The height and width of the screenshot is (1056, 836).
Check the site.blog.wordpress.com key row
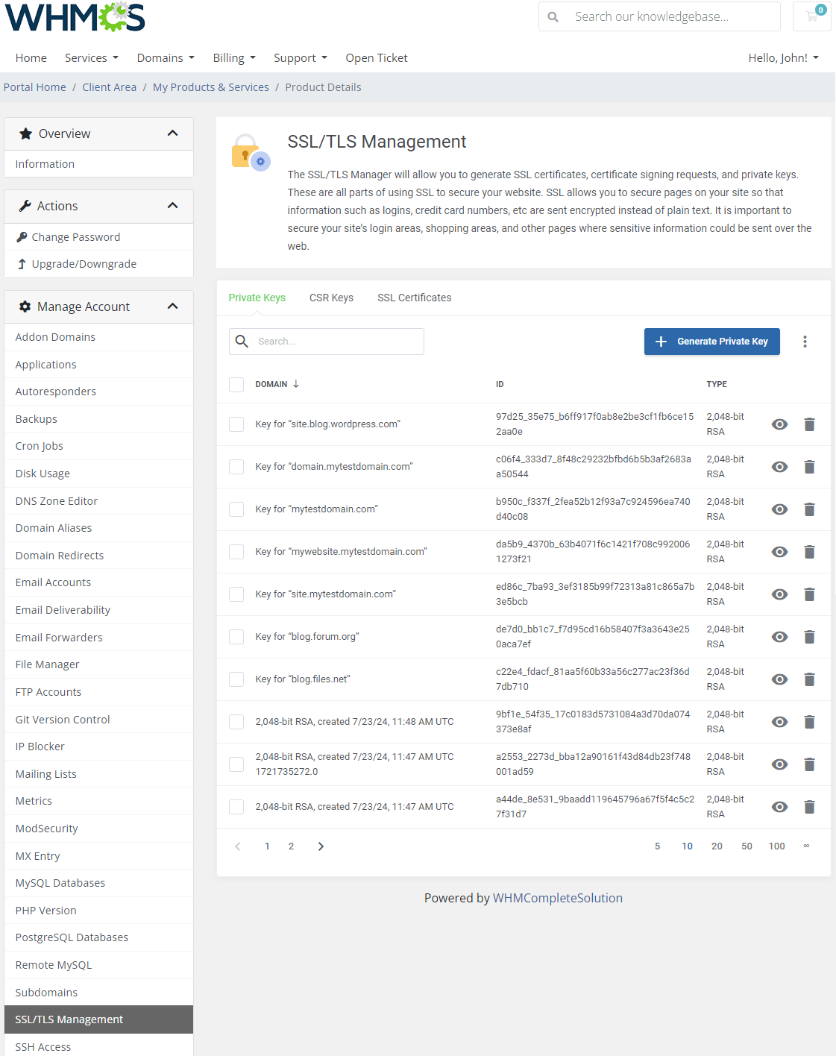click(236, 424)
